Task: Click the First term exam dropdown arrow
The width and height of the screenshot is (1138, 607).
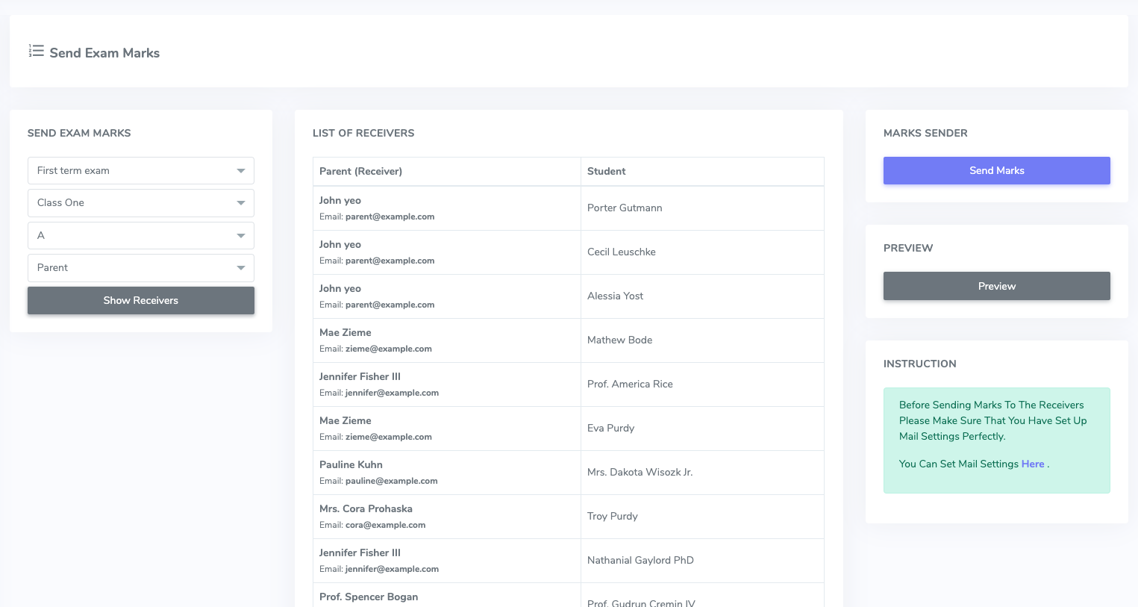Action: coord(241,171)
